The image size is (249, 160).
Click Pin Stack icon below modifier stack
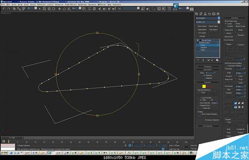tap(198, 60)
